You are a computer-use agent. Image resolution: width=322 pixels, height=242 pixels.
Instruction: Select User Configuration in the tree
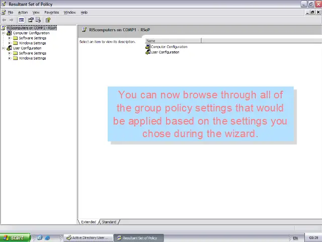click(27, 48)
